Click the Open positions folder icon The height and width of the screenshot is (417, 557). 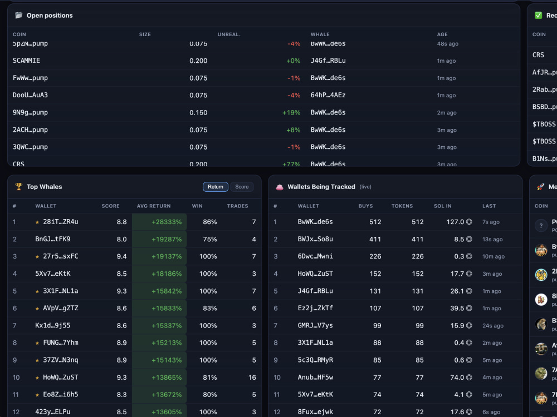19,15
